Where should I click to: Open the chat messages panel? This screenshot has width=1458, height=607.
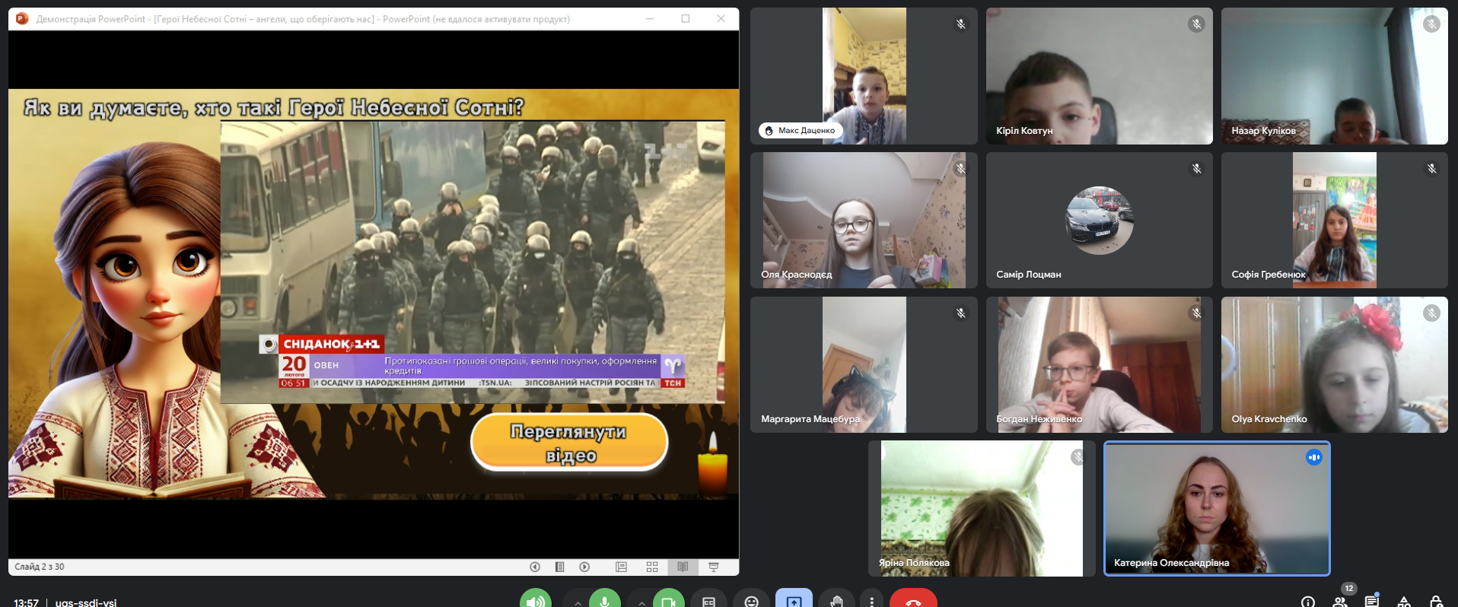pyautogui.click(x=1371, y=601)
